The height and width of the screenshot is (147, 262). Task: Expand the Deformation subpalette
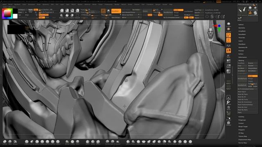click(x=243, y=57)
